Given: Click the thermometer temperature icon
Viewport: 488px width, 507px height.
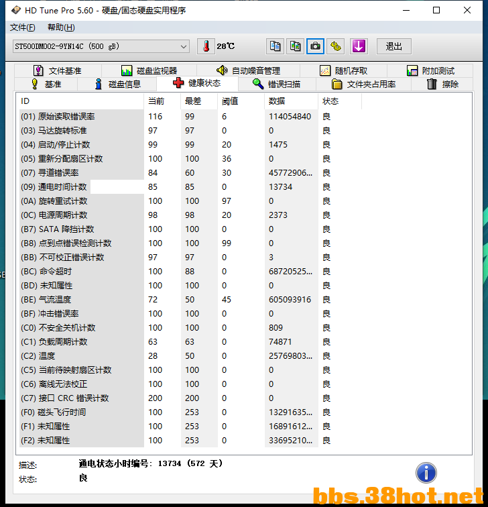Looking at the screenshot, I should [x=206, y=46].
